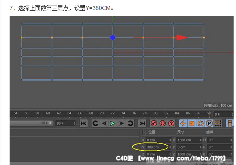Click the stepper on the 0 F current-frame field
Screen dimensions: 236x165
point(232,114)
